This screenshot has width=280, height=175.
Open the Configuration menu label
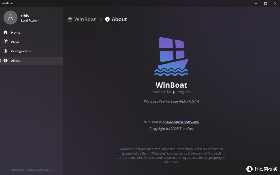pyautogui.click(x=22, y=51)
